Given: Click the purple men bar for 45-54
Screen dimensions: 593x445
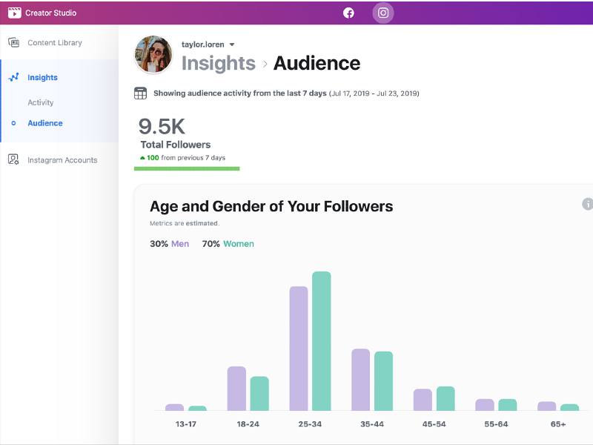Looking at the screenshot, I should point(423,400).
